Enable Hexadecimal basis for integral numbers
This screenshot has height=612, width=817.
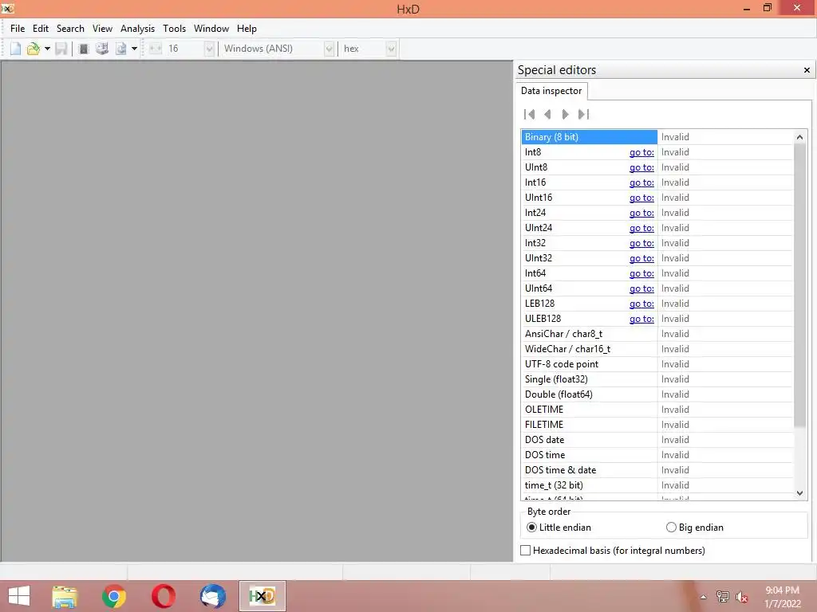tap(613, 550)
